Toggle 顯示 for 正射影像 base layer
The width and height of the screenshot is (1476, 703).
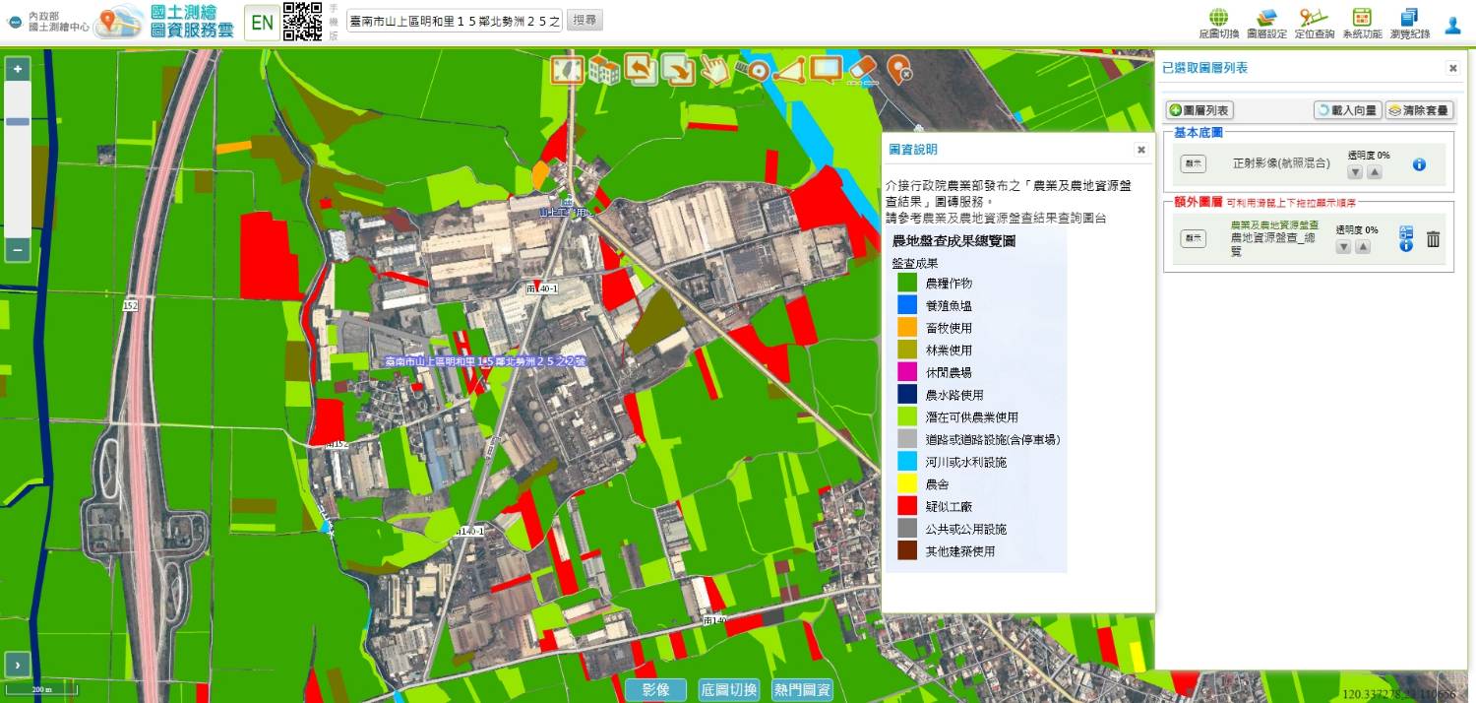click(1193, 164)
